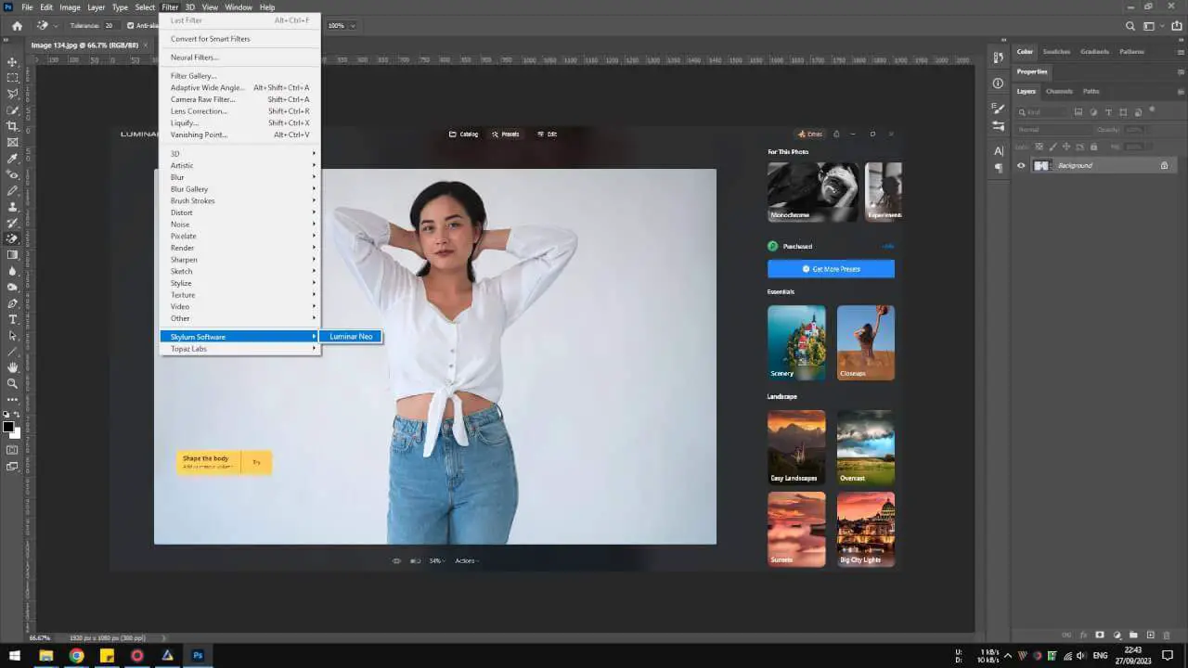Select the Hand tool
This screenshot has width=1188, height=668.
(12, 366)
